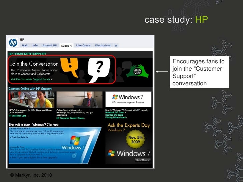Click Windows flag logo in Experts Day ad
This screenshot has width=243, height=182.
click(x=111, y=153)
